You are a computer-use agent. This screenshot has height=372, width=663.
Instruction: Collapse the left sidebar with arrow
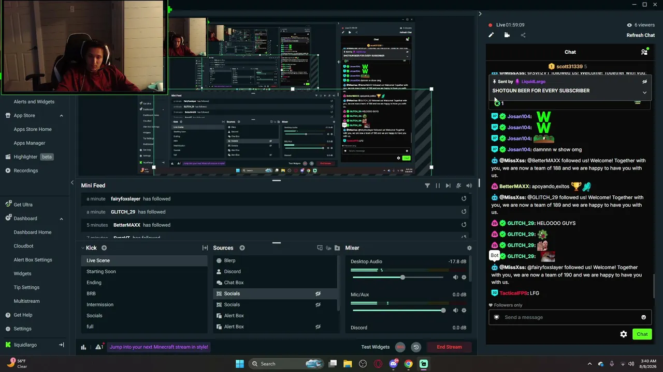pyautogui.click(x=72, y=183)
